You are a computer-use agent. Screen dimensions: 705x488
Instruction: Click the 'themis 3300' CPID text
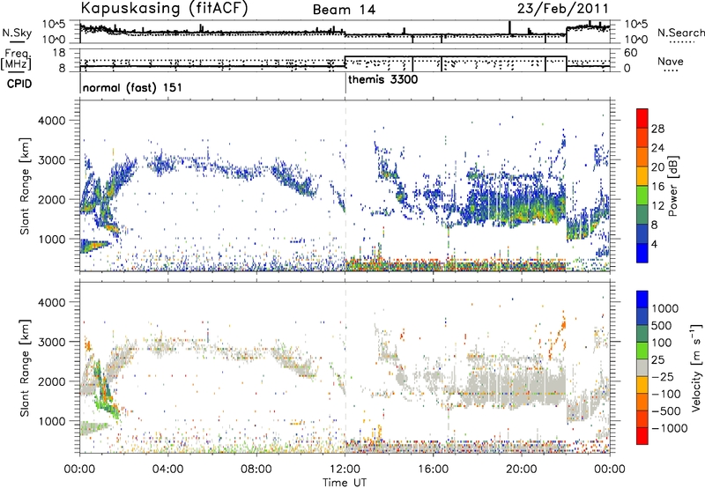(x=383, y=79)
